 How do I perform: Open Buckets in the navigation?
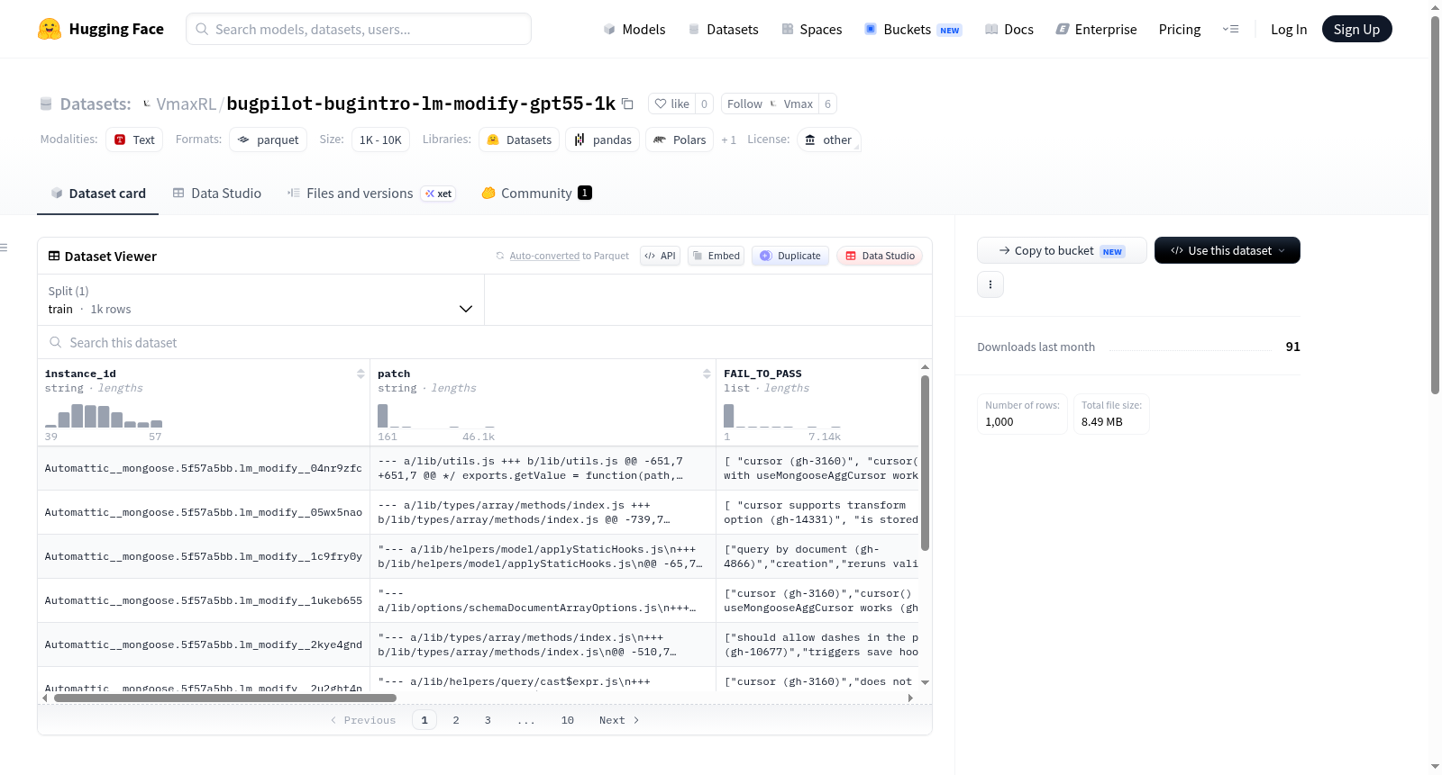coord(913,29)
